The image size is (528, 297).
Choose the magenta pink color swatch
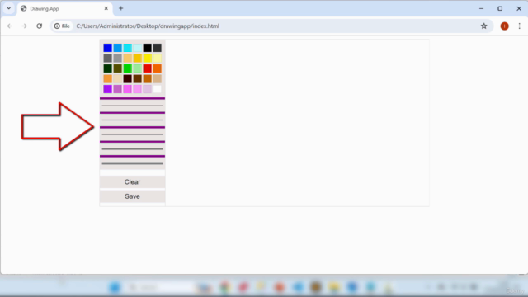click(128, 89)
